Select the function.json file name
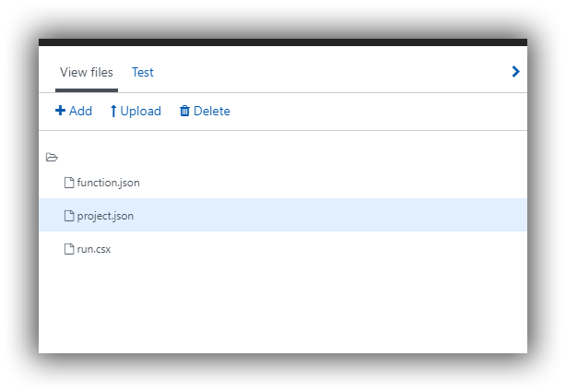This screenshot has width=566, height=392. click(x=108, y=183)
